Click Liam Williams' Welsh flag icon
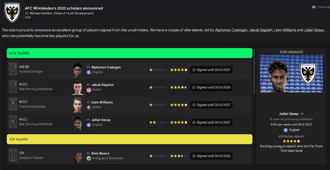 (x=89, y=107)
